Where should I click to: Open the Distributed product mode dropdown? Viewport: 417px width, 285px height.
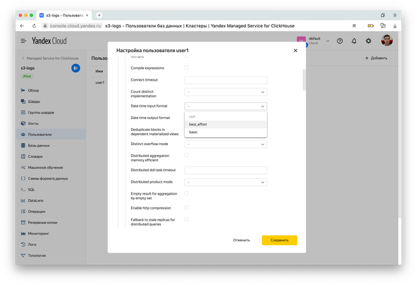pos(225,182)
